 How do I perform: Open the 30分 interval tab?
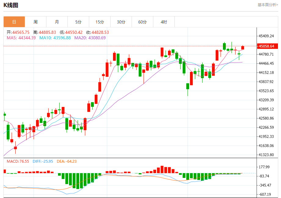pos(121,22)
